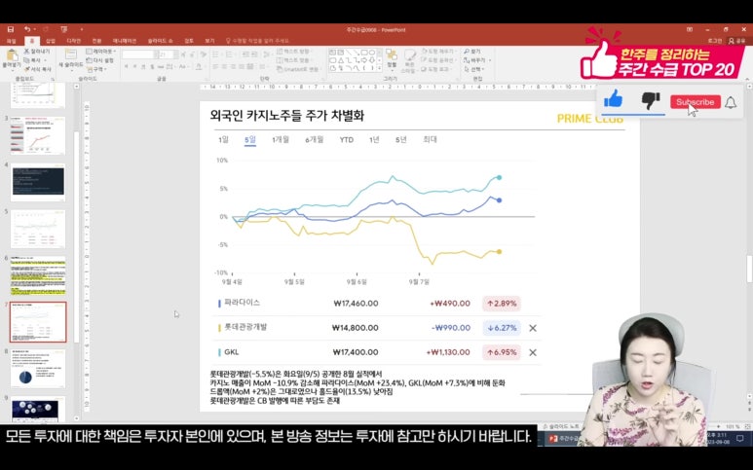Click 로그인 sign-in link
This screenshot has height=470, width=753.
coord(715,41)
